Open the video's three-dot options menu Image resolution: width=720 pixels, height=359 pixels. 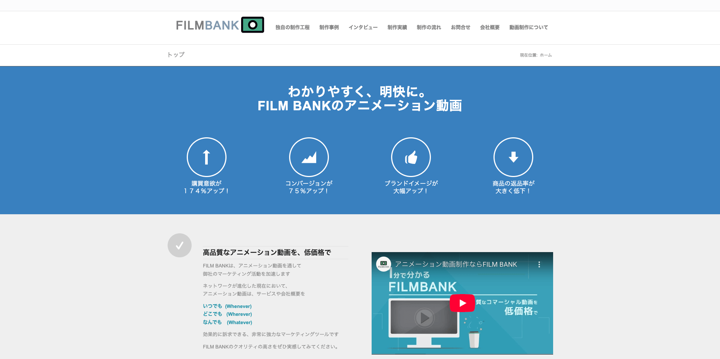click(539, 264)
